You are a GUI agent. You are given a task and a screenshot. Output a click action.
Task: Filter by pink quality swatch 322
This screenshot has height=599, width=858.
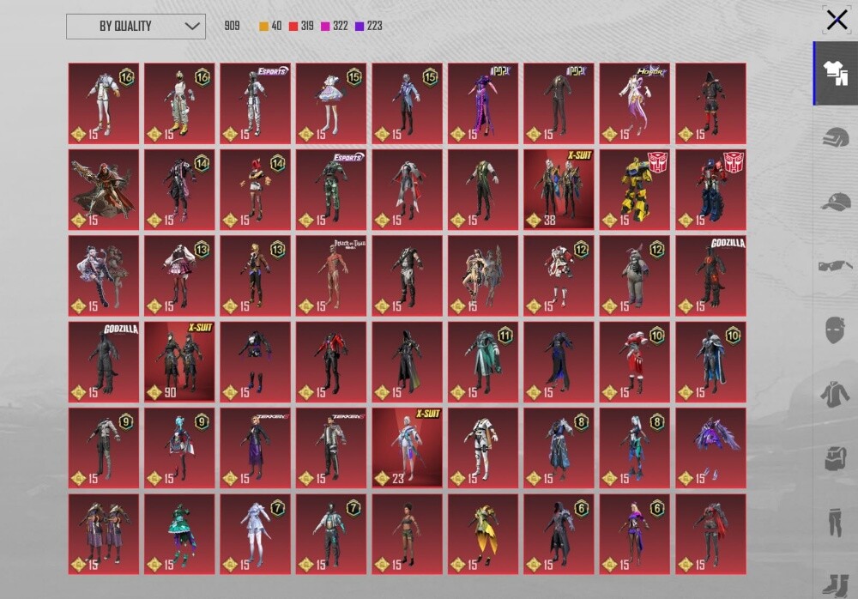[335, 26]
